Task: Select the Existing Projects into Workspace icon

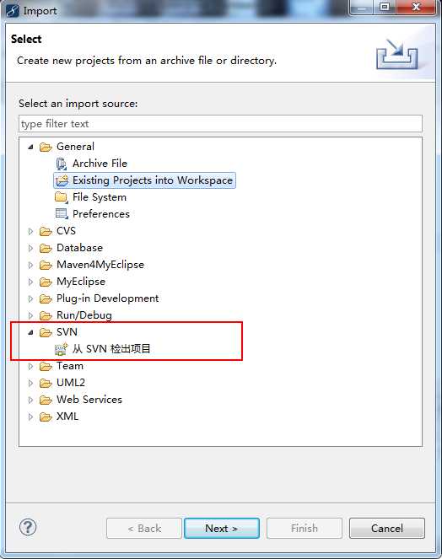Action: [x=62, y=180]
